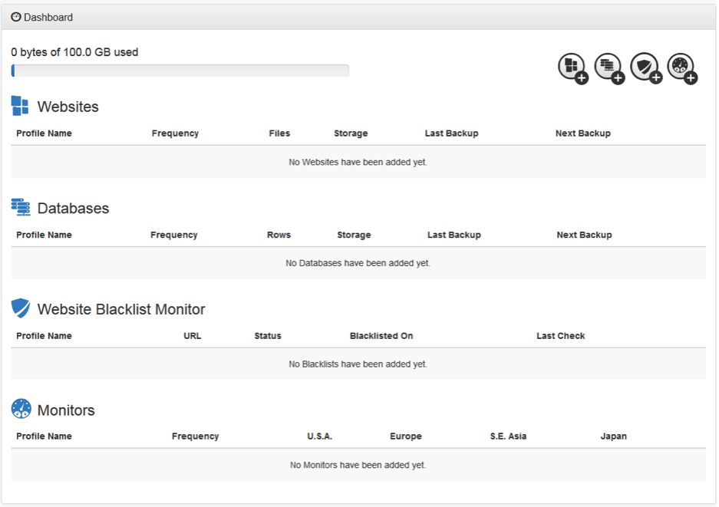Viewport: 719px width, 507px height.
Task: Click the Databases Last Backup column header
Action: pyautogui.click(x=453, y=235)
